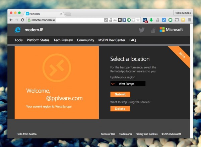Visit MSDN Dev Center
201x147 pixels.
pos(112,40)
